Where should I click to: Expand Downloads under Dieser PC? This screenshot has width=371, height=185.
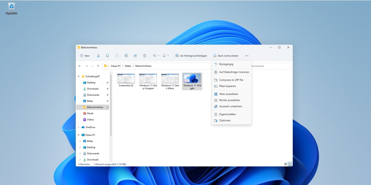pyautogui.click(x=80, y=160)
